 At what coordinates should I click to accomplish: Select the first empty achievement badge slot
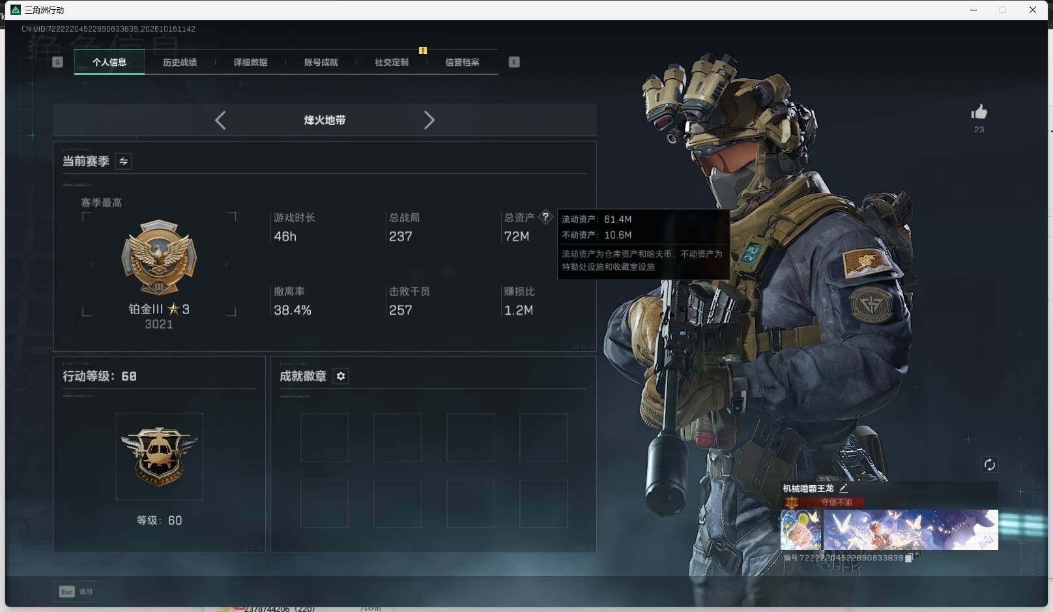pos(325,437)
